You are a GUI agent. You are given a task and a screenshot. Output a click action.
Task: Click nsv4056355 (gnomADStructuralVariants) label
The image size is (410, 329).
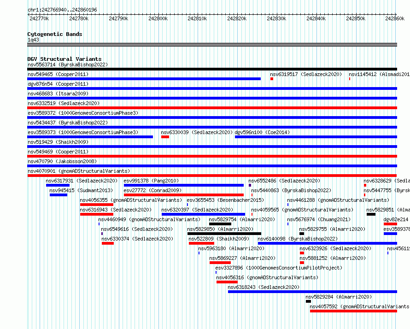pyautogui.click(x=131, y=200)
